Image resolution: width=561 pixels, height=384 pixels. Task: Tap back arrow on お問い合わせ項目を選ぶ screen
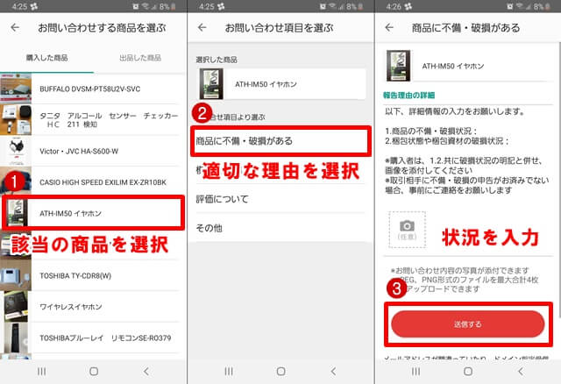click(x=202, y=27)
